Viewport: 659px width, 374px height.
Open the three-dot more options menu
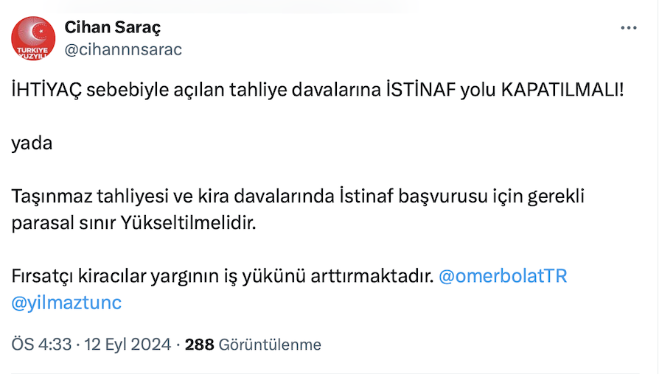click(x=628, y=28)
